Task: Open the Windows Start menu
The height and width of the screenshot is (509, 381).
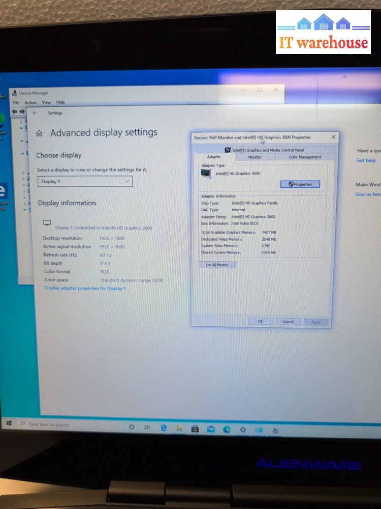Action: tap(9, 423)
